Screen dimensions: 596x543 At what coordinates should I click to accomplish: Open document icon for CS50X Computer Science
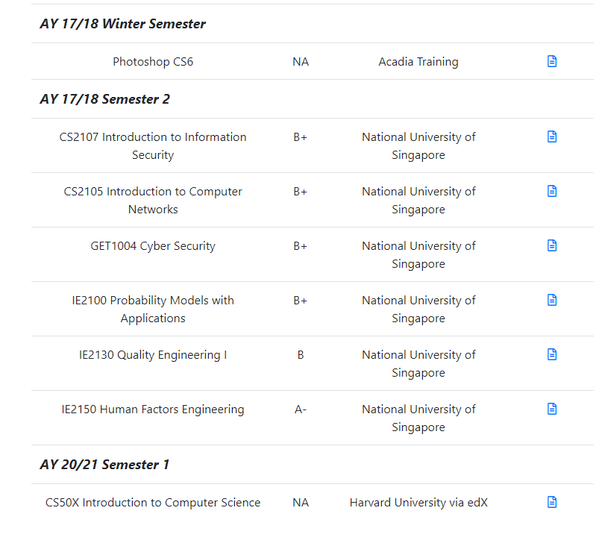552,501
